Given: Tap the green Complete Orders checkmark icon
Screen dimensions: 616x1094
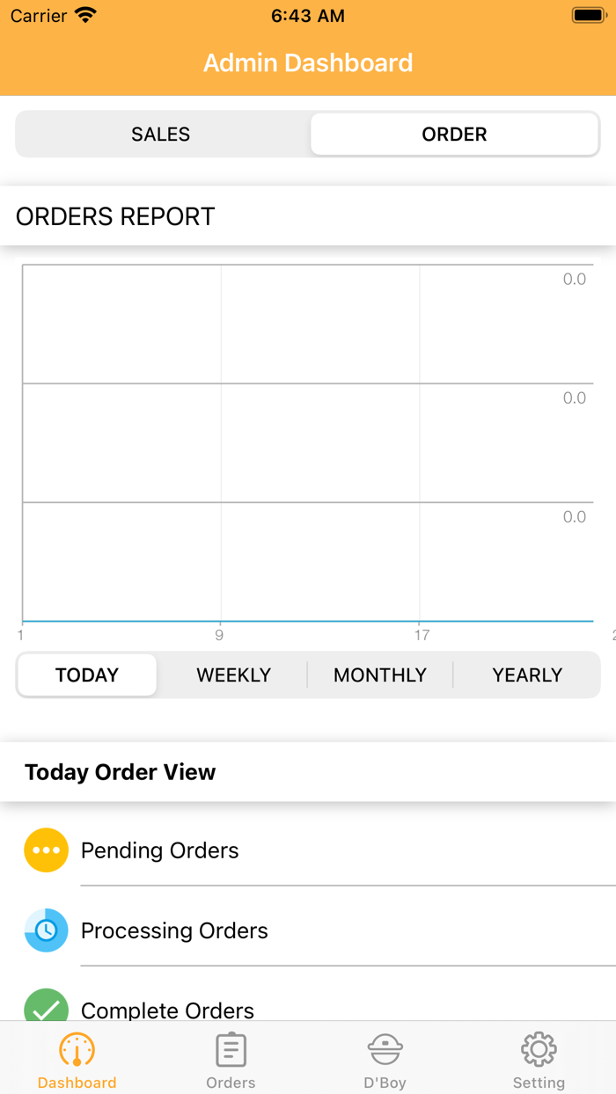Looking at the screenshot, I should tap(46, 1005).
